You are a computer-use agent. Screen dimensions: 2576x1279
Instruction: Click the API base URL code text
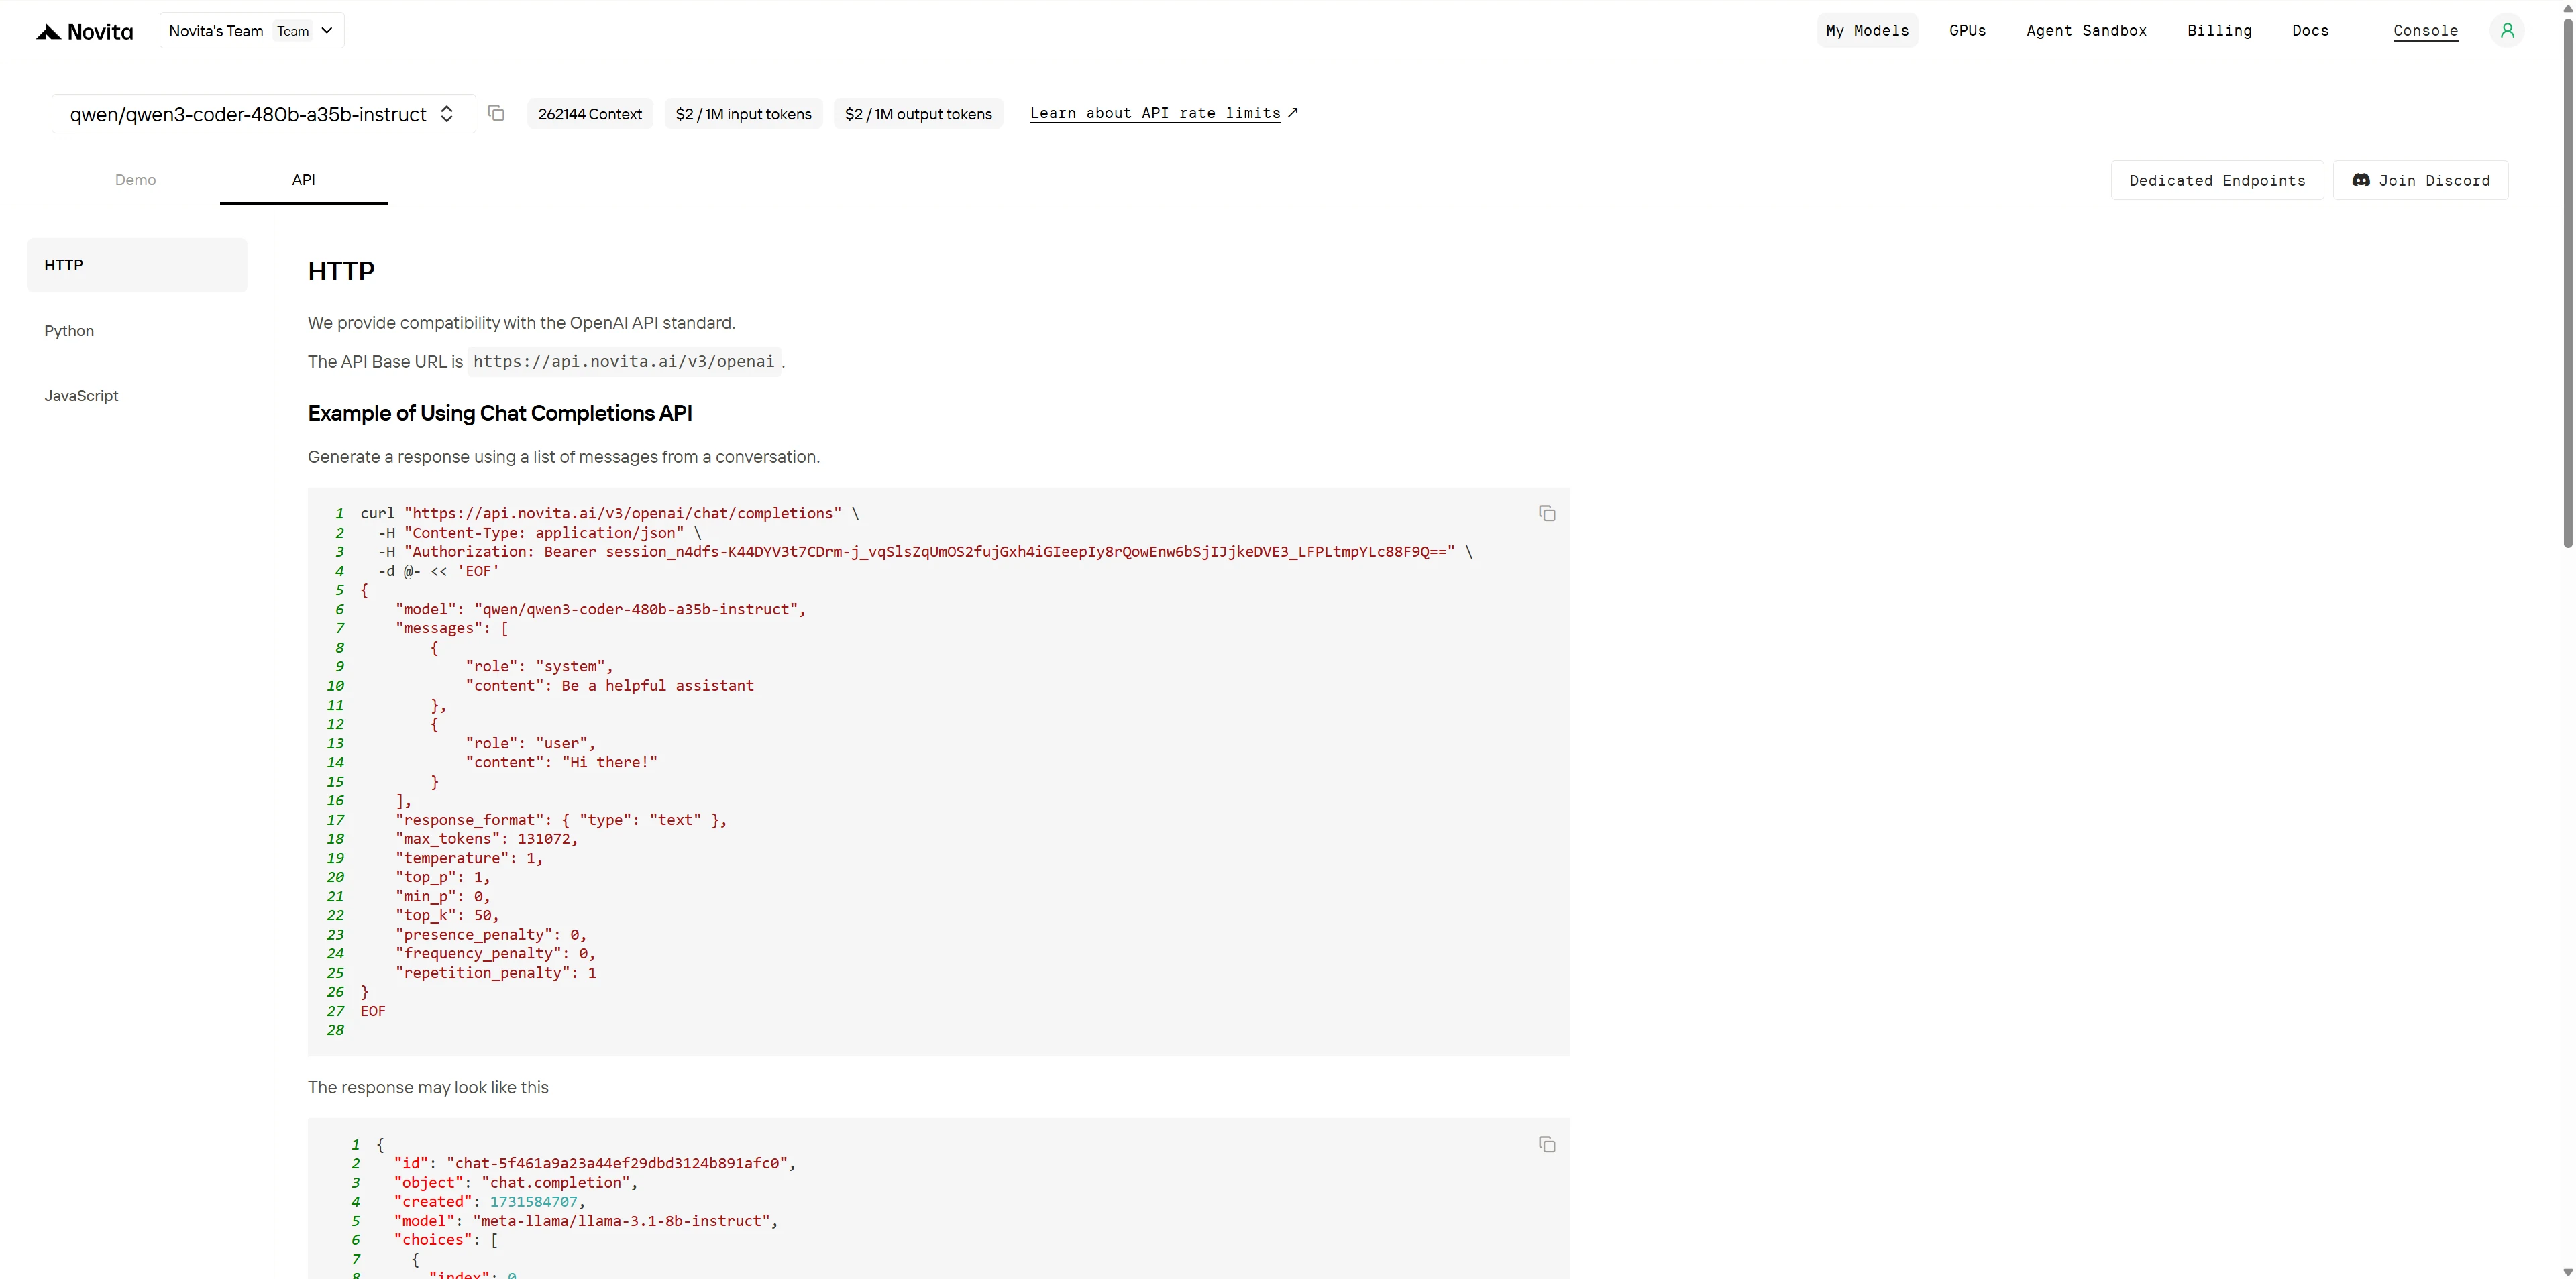(624, 361)
